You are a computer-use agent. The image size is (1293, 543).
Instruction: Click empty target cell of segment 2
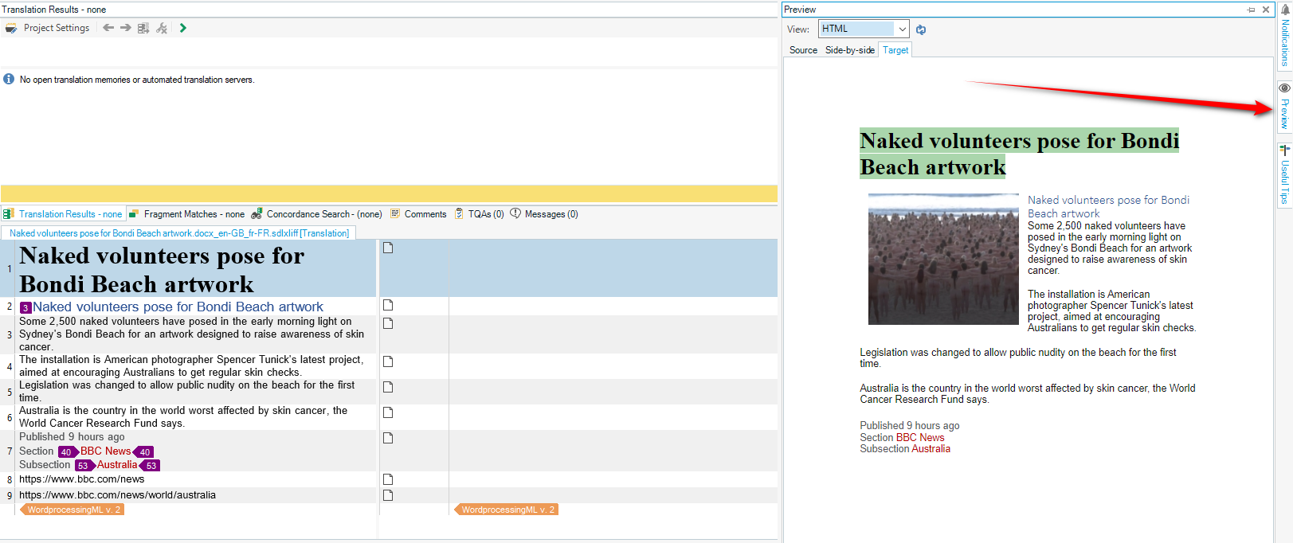pos(613,307)
